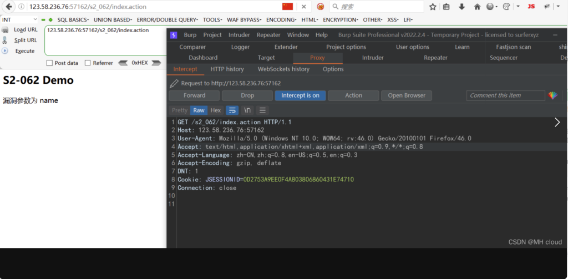Open the INT type dropdown in HackBar

[x=19, y=19]
